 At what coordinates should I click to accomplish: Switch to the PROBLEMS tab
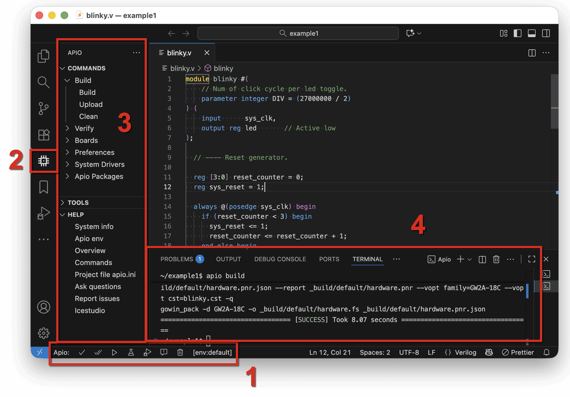point(177,259)
